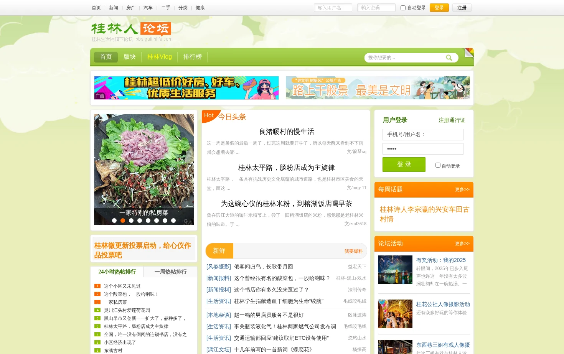564x354 pixels.
Task: Open post 这个书店你有多久没来逛过了？
Action: 272,290
